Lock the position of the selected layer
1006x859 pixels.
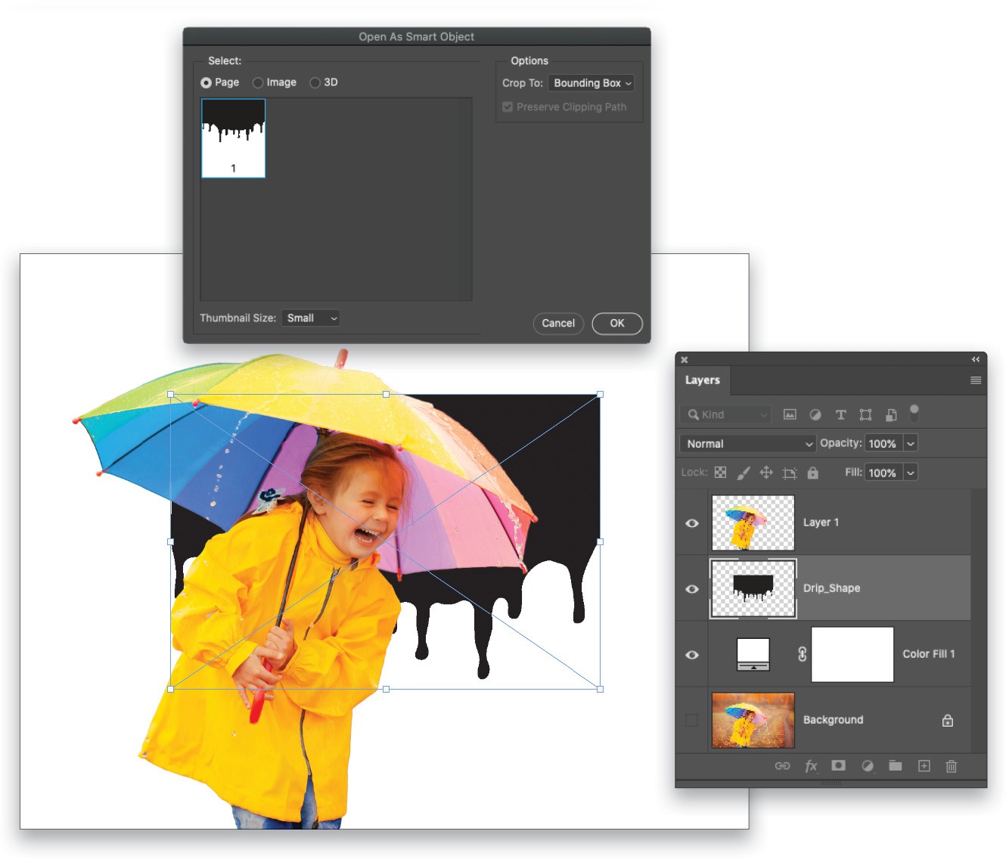(766, 472)
